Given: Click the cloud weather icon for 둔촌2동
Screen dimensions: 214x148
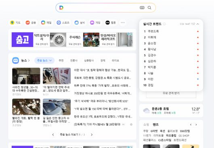Looking at the screenshot, I should coord(146,110).
